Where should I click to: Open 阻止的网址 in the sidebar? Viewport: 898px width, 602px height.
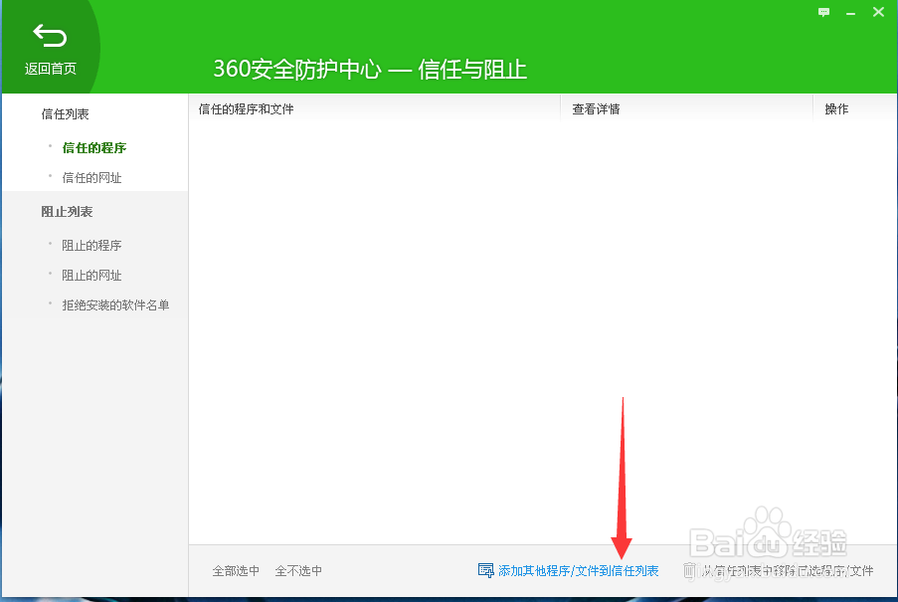click(x=91, y=275)
